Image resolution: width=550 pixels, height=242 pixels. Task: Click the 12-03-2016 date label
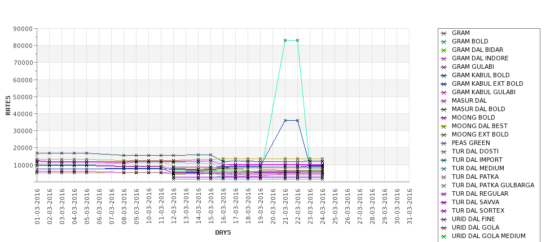click(174, 206)
